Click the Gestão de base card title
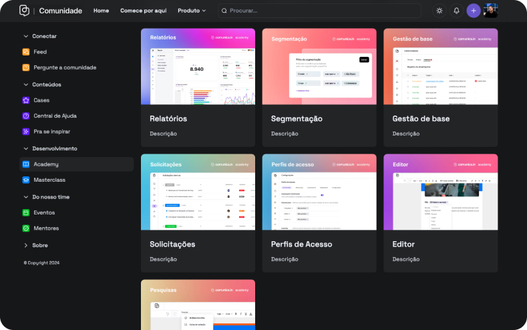The height and width of the screenshot is (330, 527). coord(421,119)
